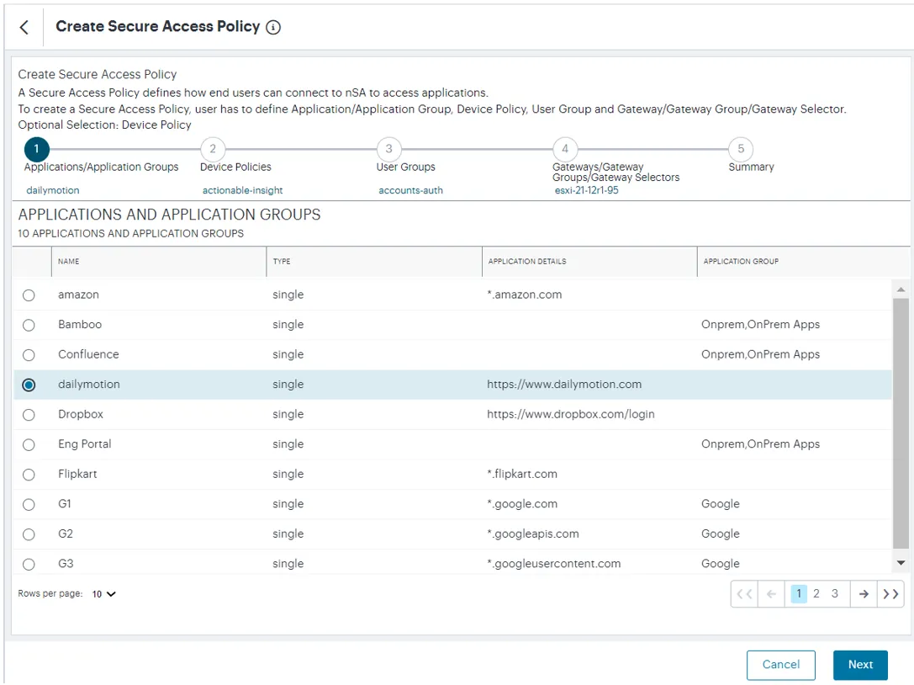Select the G3 radio button
The height and width of the screenshot is (685, 914).
pos(29,564)
